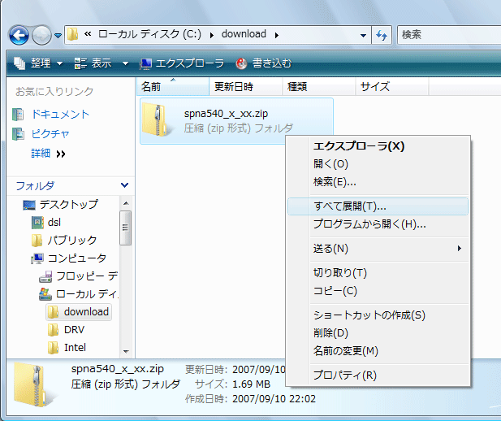Choose すべて展開(T)... from context menu

tap(378, 206)
